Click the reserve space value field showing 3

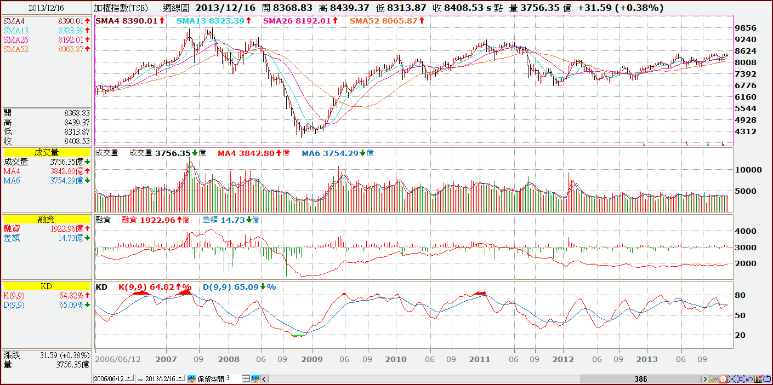click(x=234, y=378)
